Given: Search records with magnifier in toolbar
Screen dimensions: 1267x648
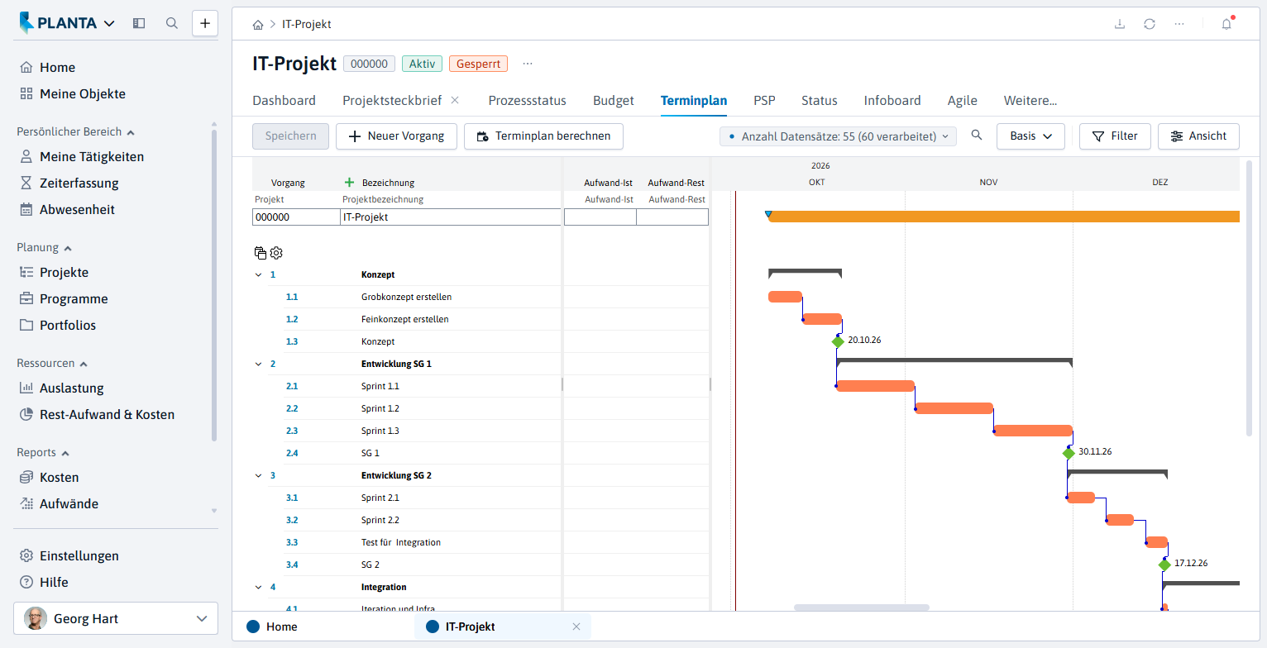Looking at the screenshot, I should pos(977,136).
